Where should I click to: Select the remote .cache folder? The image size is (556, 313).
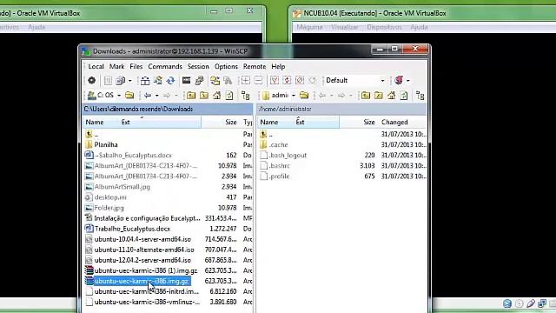click(278, 145)
